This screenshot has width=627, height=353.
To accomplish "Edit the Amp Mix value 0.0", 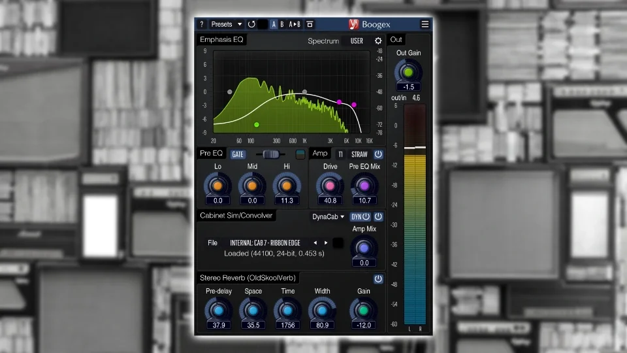I will point(364,263).
